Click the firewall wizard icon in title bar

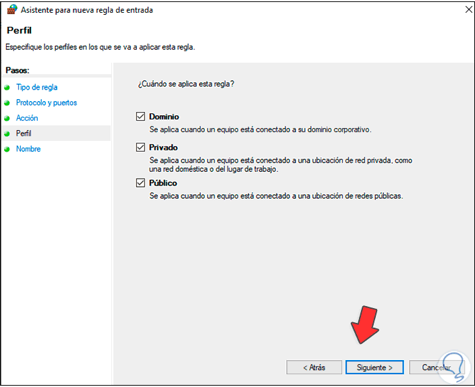(x=10, y=10)
